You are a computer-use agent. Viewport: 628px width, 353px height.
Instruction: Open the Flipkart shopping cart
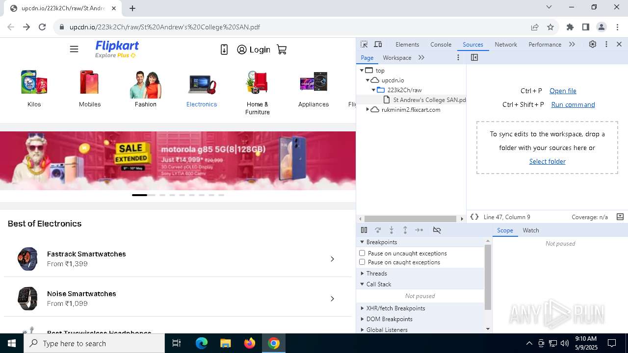[x=282, y=50]
